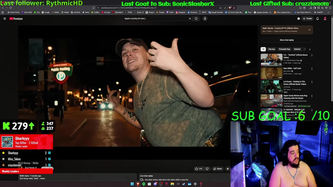This screenshot has width=333, height=187.
Task: Share the video
Action: pyautogui.click(x=217, y=169)
